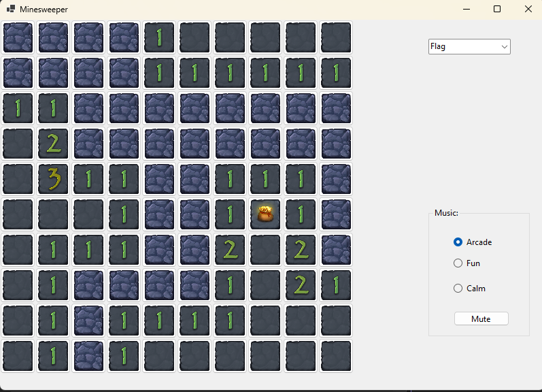Click the 1 tile in the leftmost column

[x=18, y=108]
